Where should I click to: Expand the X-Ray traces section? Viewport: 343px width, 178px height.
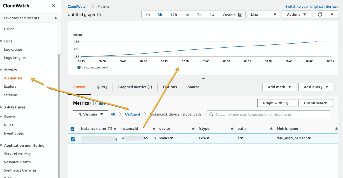coord(1,107)
